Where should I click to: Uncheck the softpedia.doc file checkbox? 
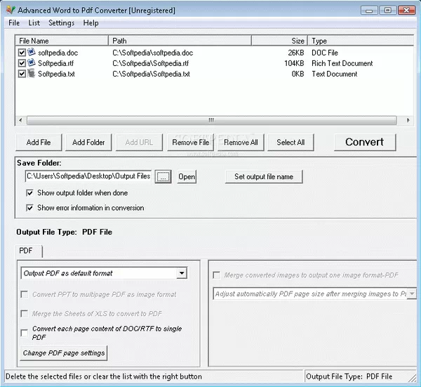click(x=22, y=53)
